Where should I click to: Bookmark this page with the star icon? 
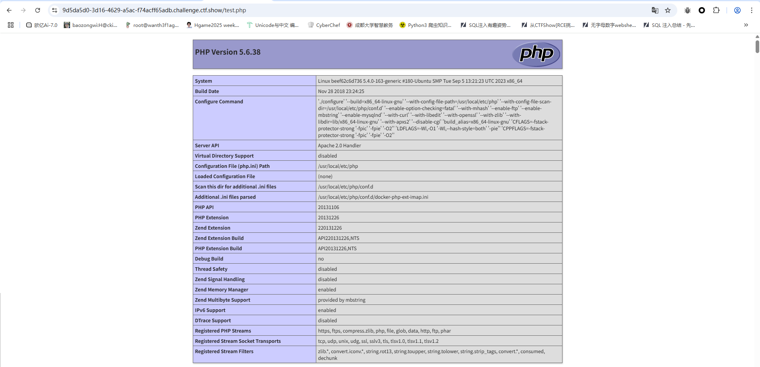[668, 10]
